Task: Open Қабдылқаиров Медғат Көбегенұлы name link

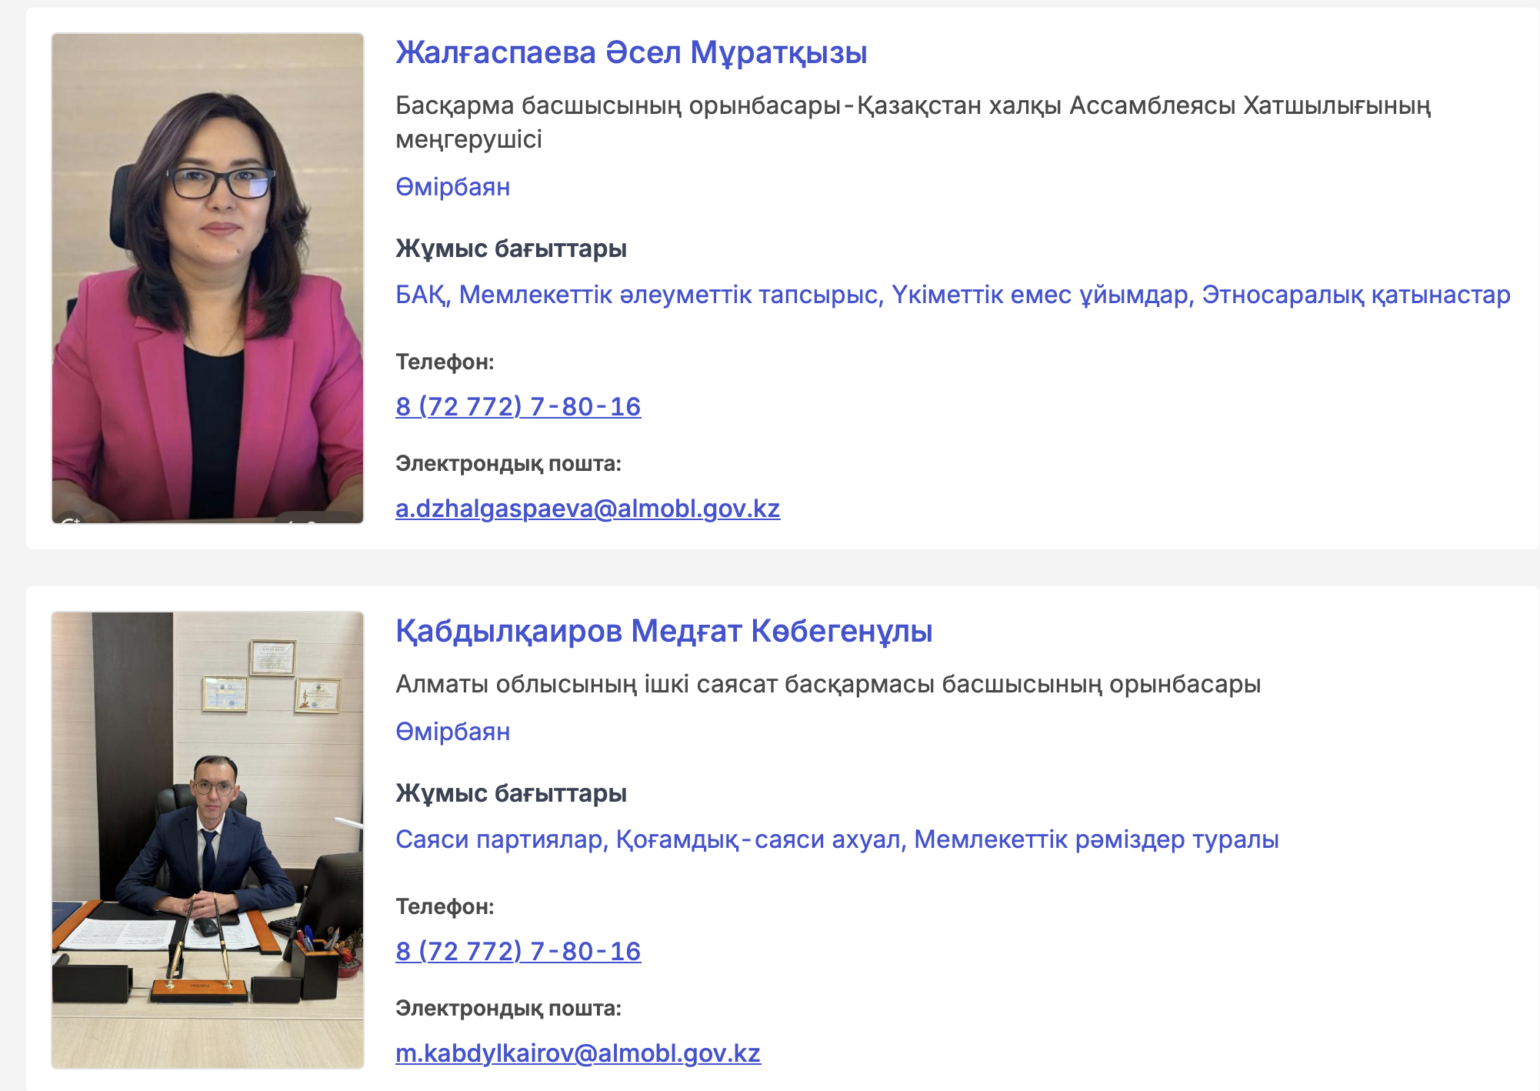Action: [x=664, y=632]
